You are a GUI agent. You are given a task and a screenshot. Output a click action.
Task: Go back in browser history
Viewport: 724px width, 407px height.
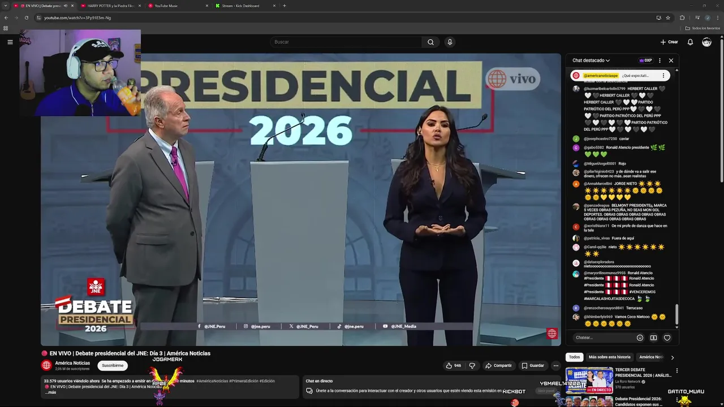[x=6, y=18]
